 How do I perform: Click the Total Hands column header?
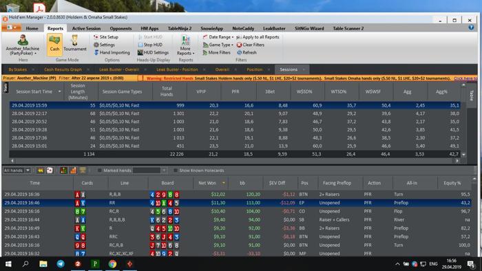click(x=167, y=91)
